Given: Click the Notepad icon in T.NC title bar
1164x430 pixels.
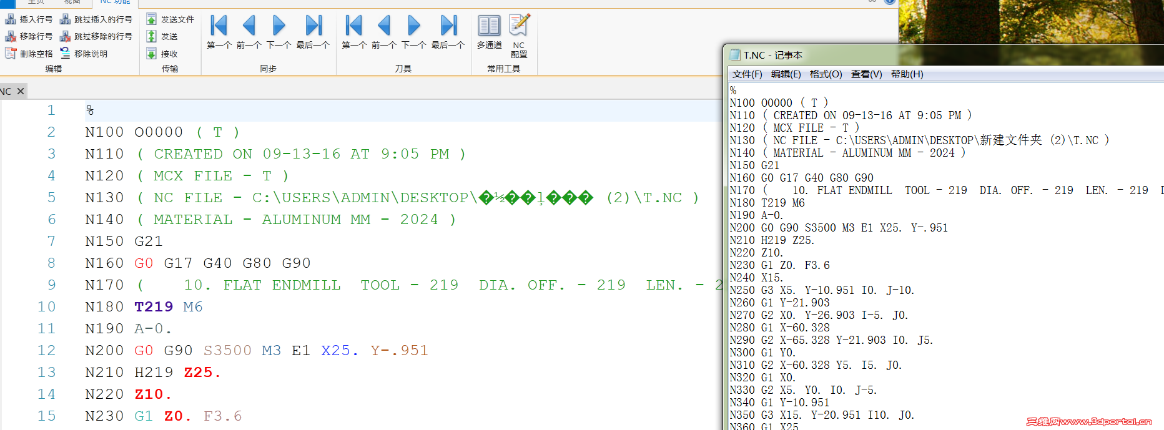Looking at the screenshot, I should [x=735, y=55].
